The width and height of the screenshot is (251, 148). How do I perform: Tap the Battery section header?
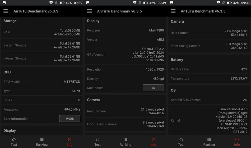pyautogui.click(x=177, y=60)
